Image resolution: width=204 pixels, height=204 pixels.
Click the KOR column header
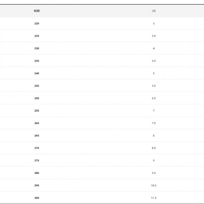coord(37,11)
